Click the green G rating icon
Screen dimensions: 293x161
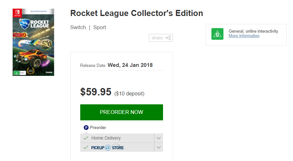pyautogui.click(x=217, y=34)
